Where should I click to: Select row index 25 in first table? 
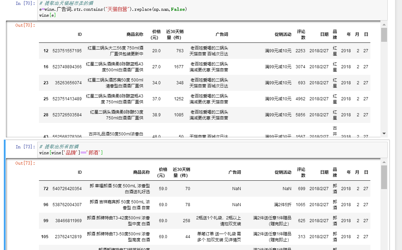coord(46,99)
